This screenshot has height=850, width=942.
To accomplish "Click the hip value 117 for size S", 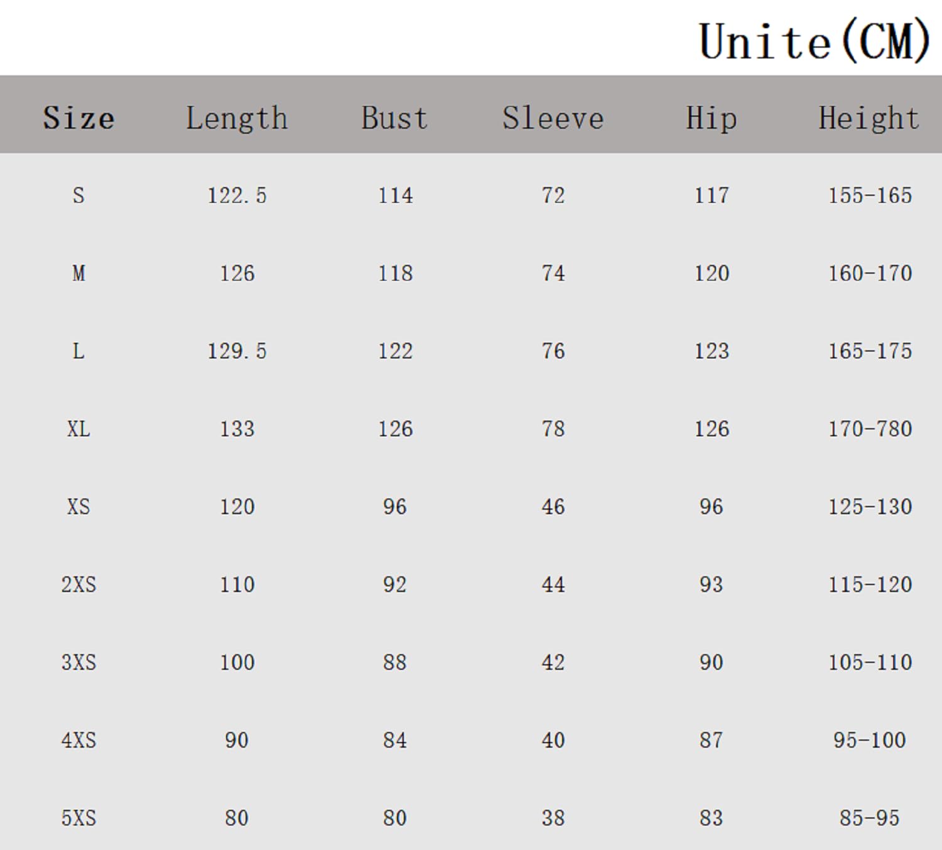I will [712, 195].
